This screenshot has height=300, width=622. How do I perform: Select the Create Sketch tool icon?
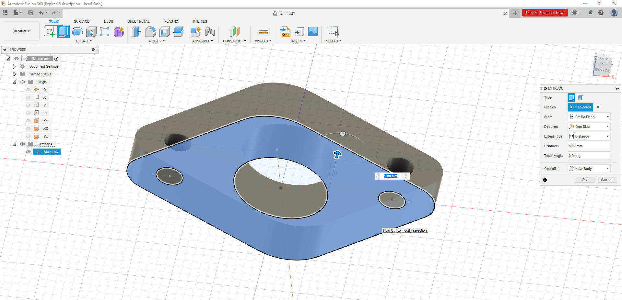(50, 32)
